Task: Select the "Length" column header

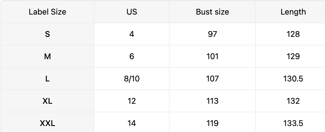Action: coord(293,12)
